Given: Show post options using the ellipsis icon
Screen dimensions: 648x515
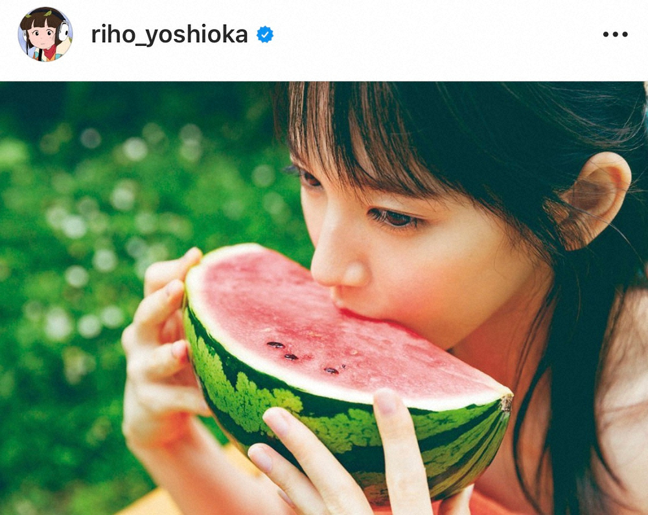Looking at the screenshot, I should tap(615, 34).
